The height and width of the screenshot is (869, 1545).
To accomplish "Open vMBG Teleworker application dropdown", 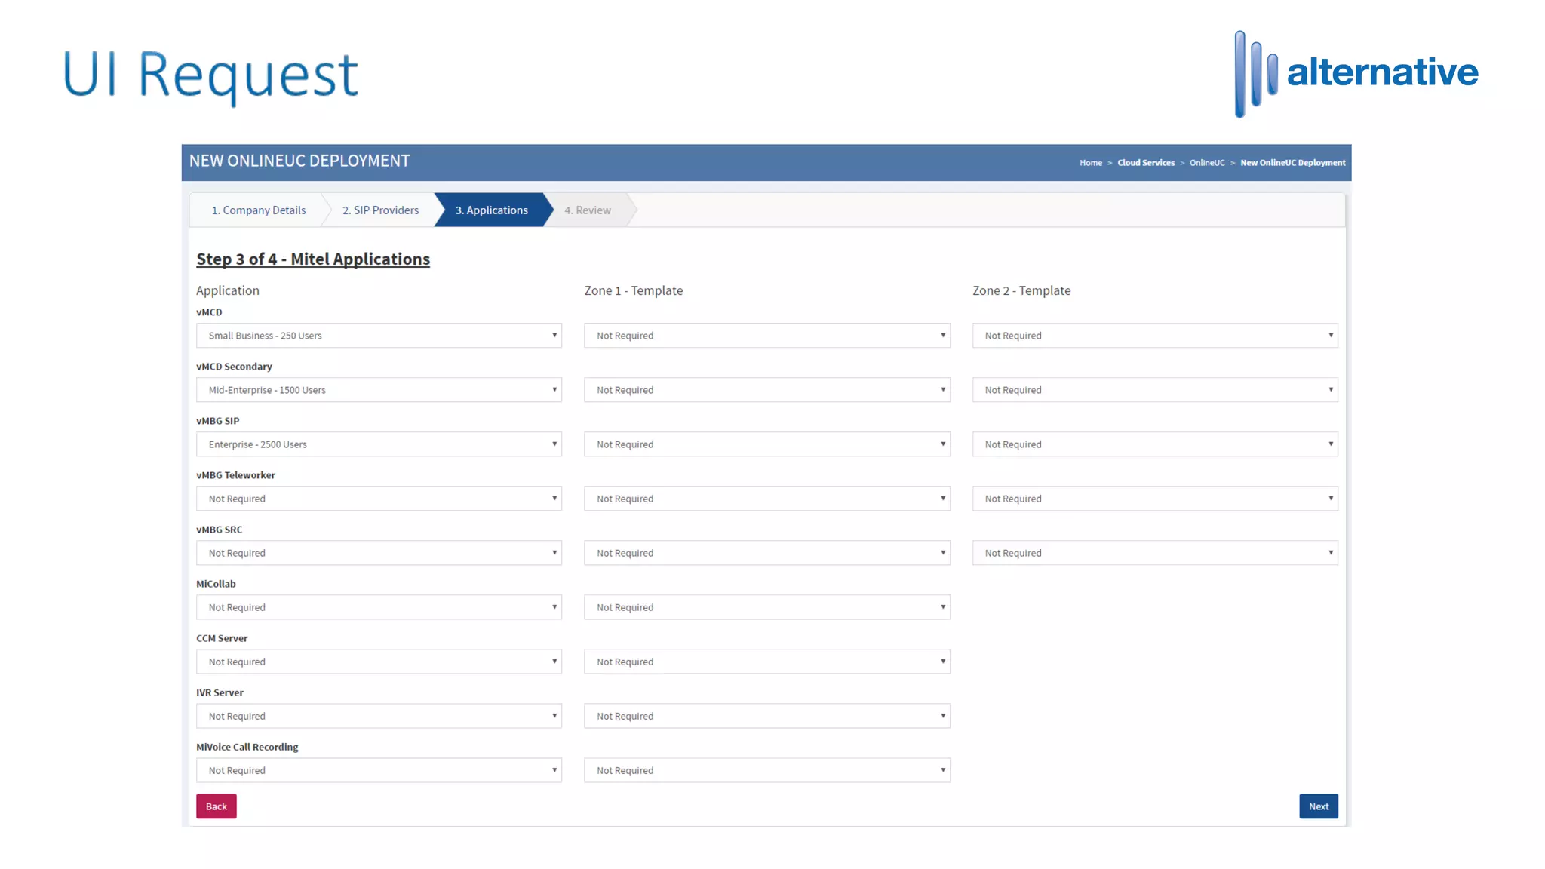I will (x=379, y=499).
